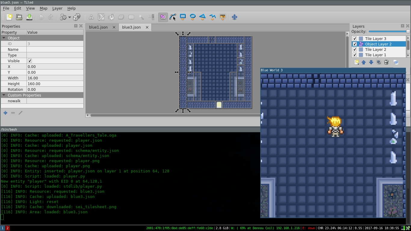The width and height of the screenshot is (411, 231).
Task: Add a custom property with plus icon
Action: (5, 113)
